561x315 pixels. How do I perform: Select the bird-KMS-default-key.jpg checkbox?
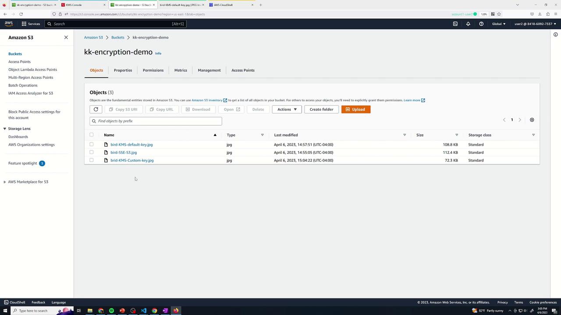92,144
